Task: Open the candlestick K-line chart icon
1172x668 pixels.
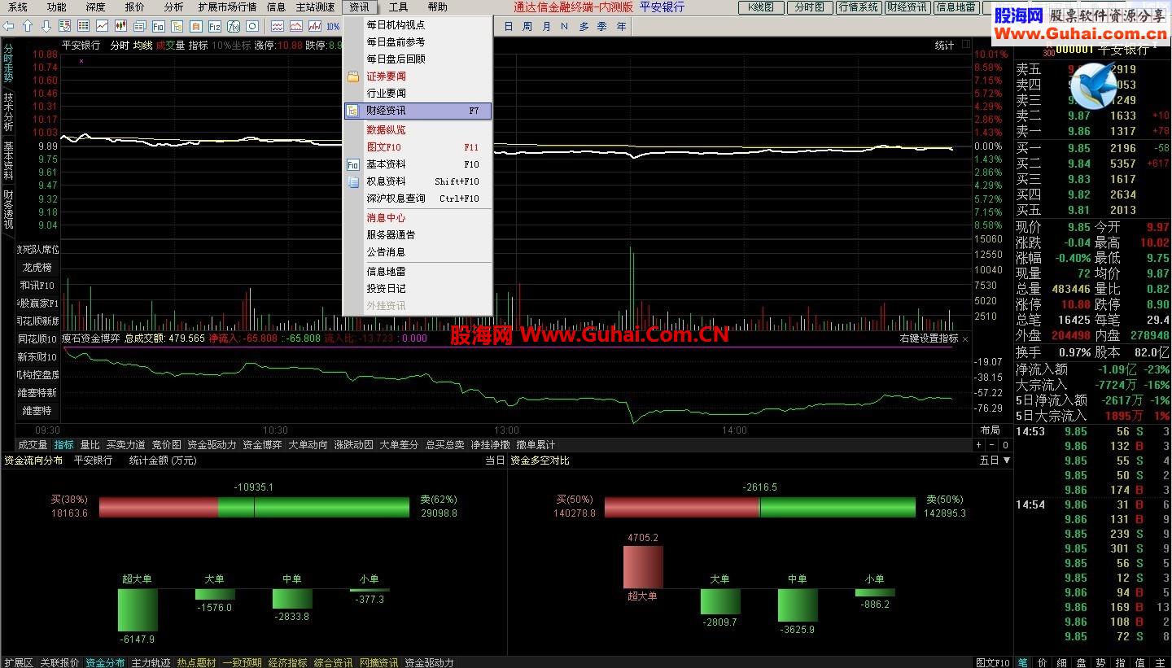Action: point(120,27)
